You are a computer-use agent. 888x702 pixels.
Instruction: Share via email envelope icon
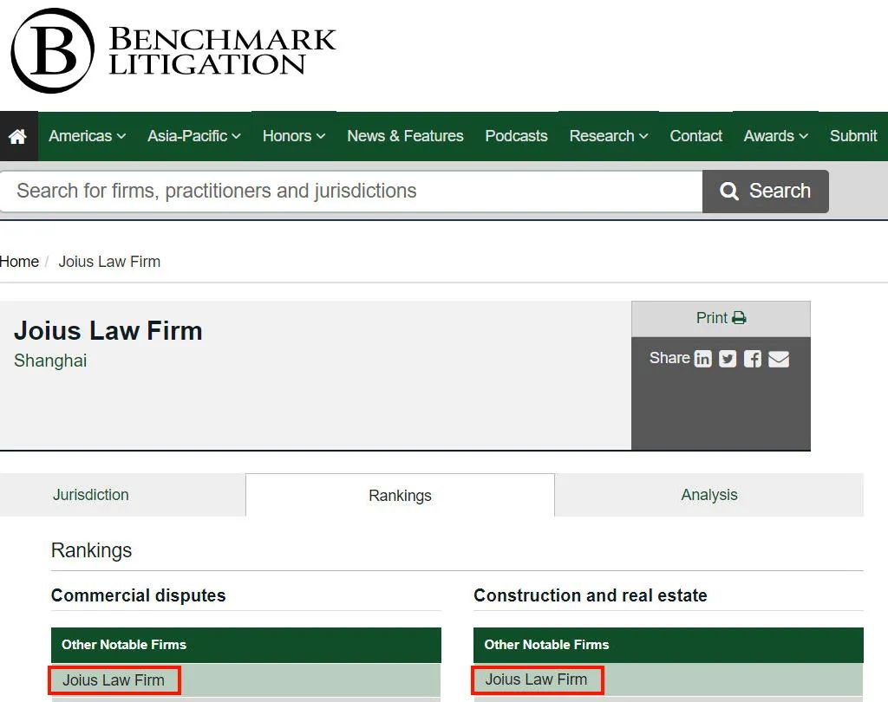point(779,359)
